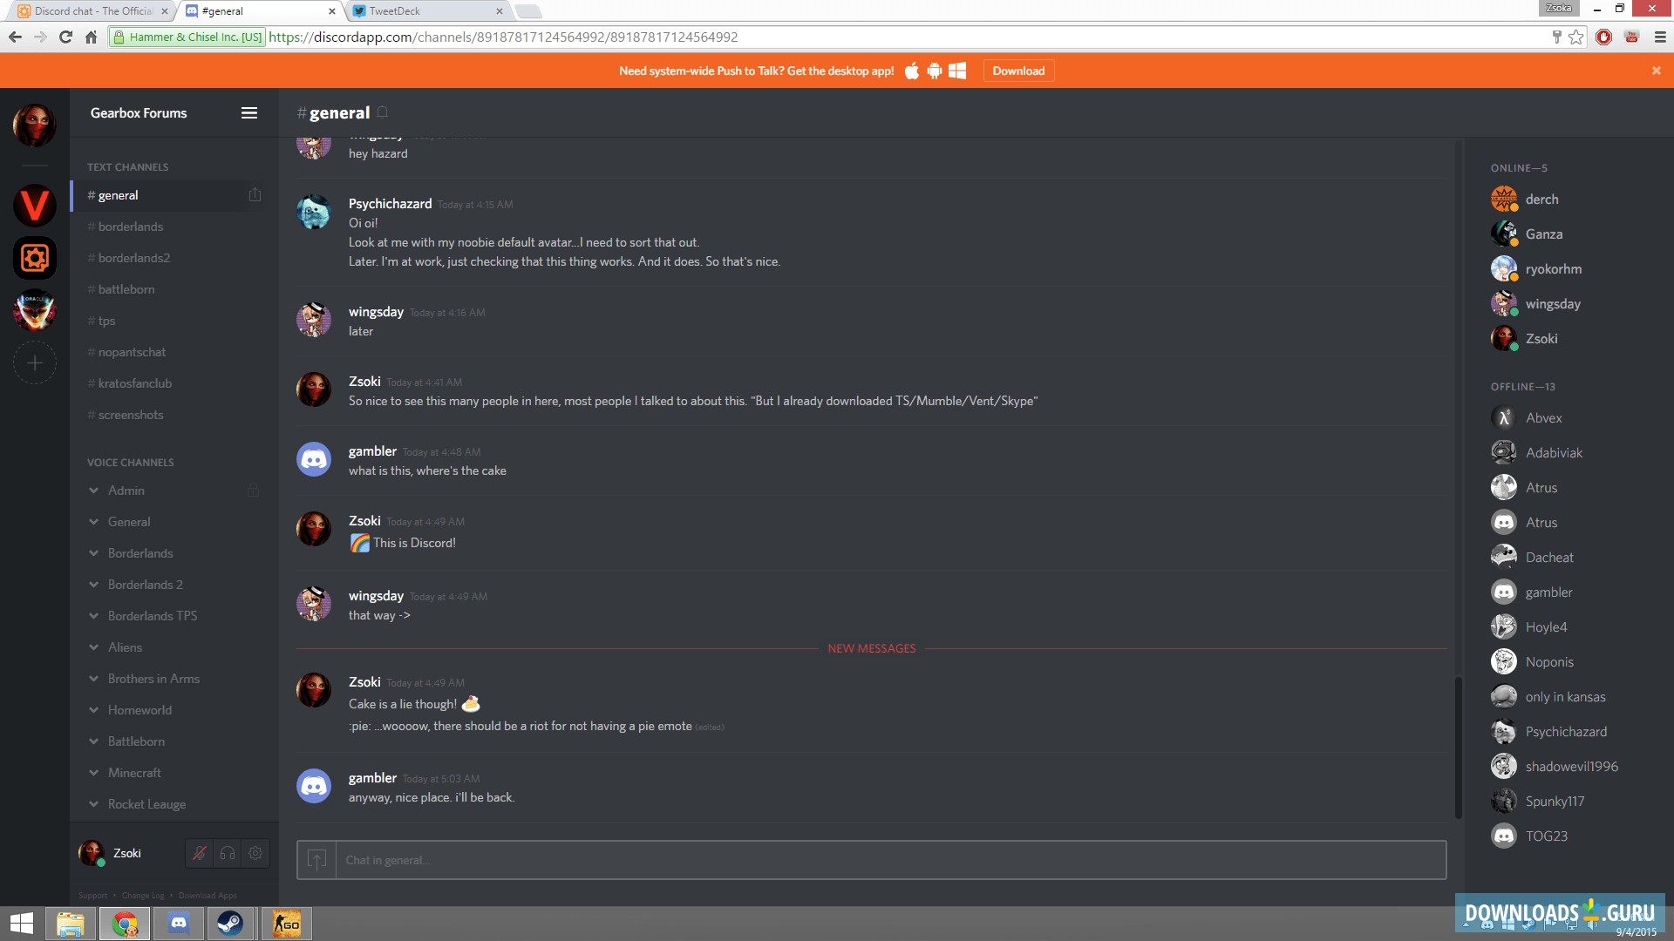1674x941 pixels.
Task: Click the Gearbox Forums server icon
Action: click(x=35, y=259)
